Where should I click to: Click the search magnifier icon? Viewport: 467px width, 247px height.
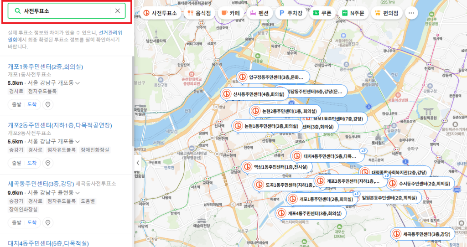pyautogui.click(x=18, y=11)
